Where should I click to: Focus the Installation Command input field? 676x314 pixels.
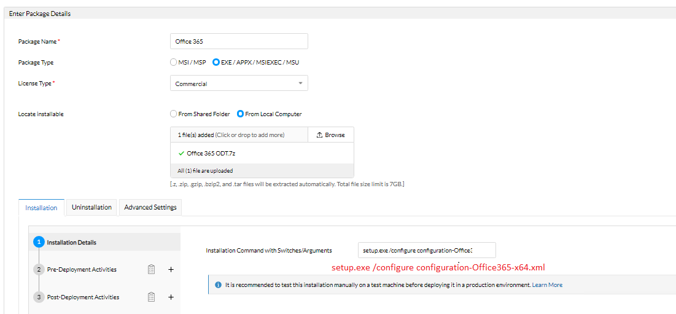pos(427,250)
